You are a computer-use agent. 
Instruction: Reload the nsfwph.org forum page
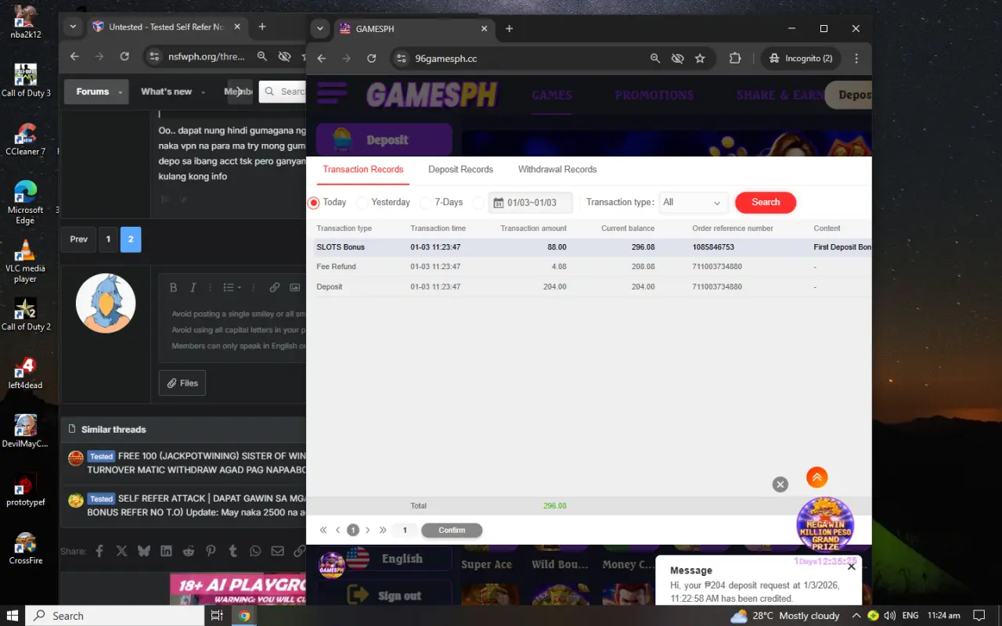124,56
